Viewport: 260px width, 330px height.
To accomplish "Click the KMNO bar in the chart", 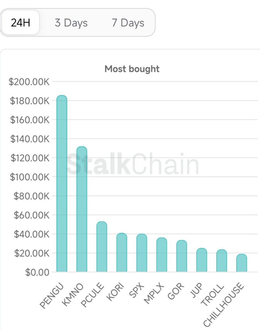I will point(82,209).
